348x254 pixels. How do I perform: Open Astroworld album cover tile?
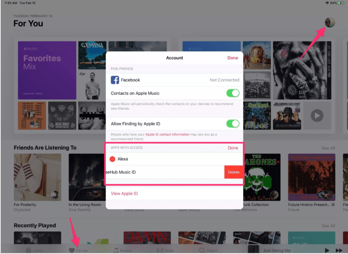pyautogui.click(x=257, y=55)
